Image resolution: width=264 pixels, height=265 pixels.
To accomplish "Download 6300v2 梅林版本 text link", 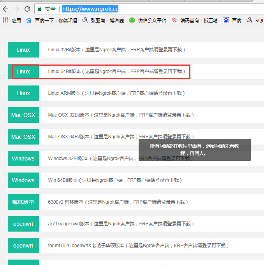I will pyautogui.click(x=118, y=202).
